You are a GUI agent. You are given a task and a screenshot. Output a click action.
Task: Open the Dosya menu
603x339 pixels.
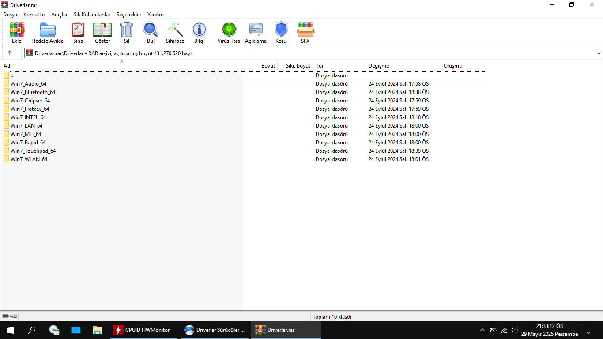[x=10, y=15]
